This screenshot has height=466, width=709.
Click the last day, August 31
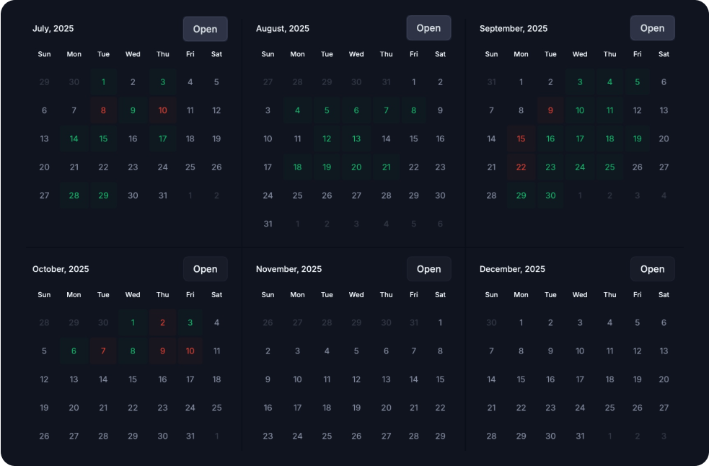[x=268, y=224]
